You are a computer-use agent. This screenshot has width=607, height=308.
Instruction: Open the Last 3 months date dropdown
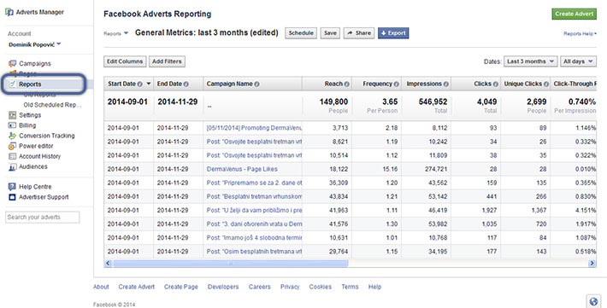pyautogui.click(x=530, y=61)
